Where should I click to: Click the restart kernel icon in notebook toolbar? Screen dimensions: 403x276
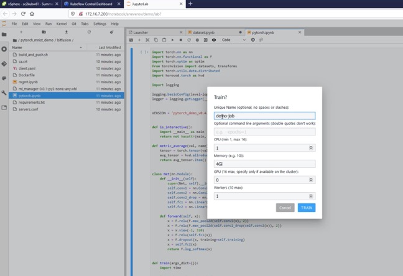pyautogui.click(x=189, y=40)
